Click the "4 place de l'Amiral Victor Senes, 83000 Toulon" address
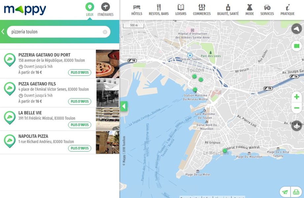 (53, 89)
